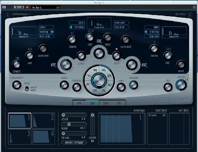The height and width of the screenshot is (152, 198).
Task: Enable the OSC 2 freq mod button
Action: [x=121, y=27]
